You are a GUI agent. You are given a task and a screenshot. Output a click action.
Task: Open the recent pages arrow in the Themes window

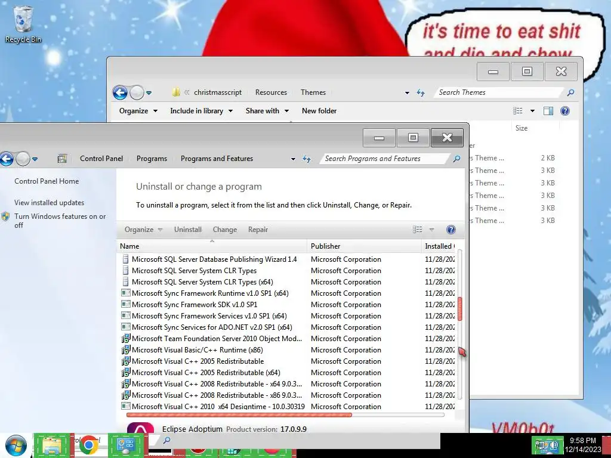[x=149, y=92]
